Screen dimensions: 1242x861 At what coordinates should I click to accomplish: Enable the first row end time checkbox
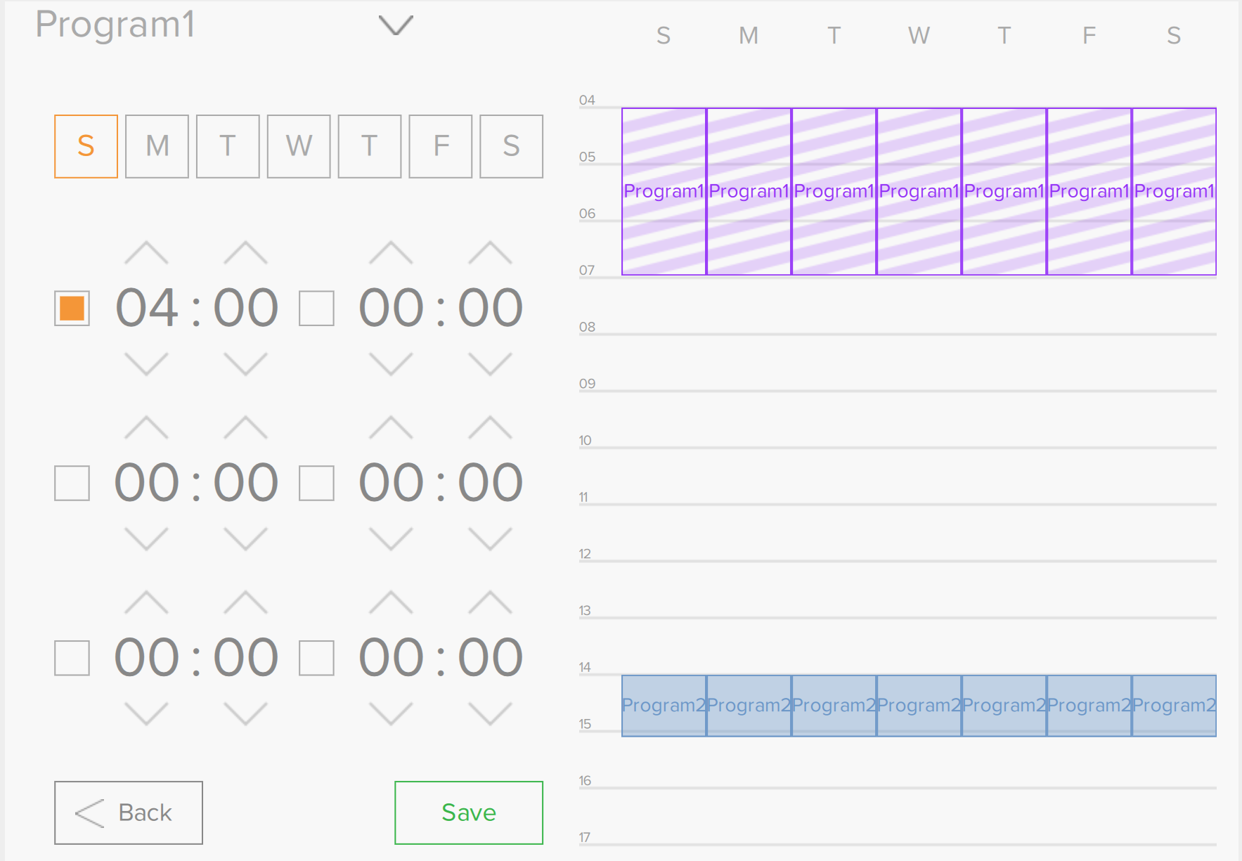click(x=316, y=309)
